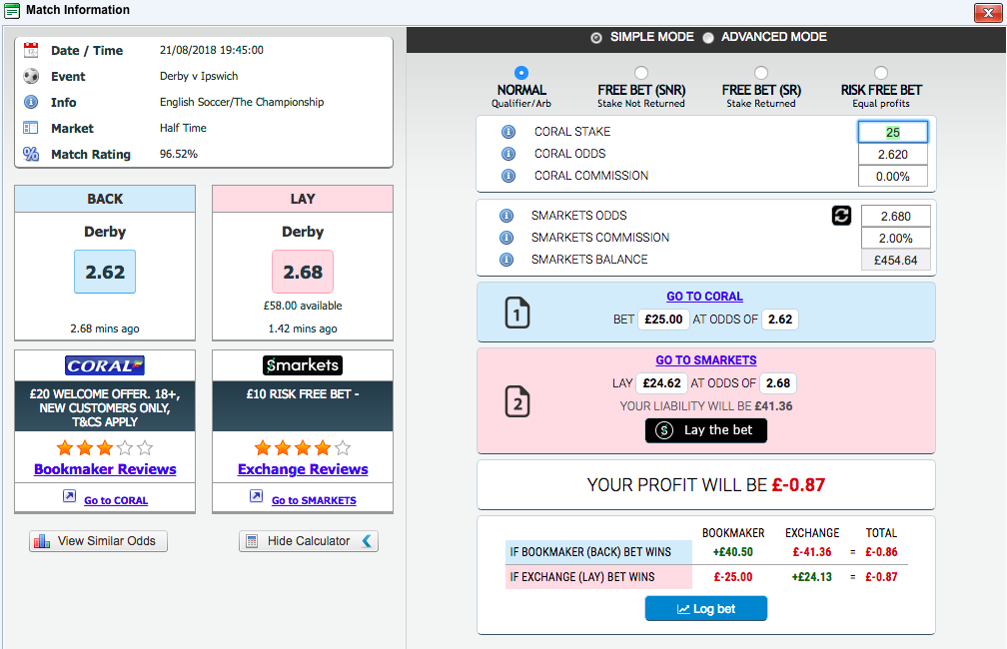Viewport: 1007px width, 649px height.
Task: Click the external link icon beside Go to SMARKETS
Action: (256, 495)
